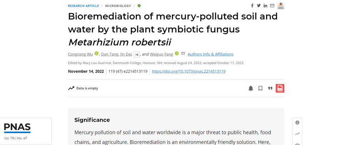This screenshot has height=145, width=341.
Task: Click the PNAS logo
Action: pyautogui.click(x=17, y=128)
